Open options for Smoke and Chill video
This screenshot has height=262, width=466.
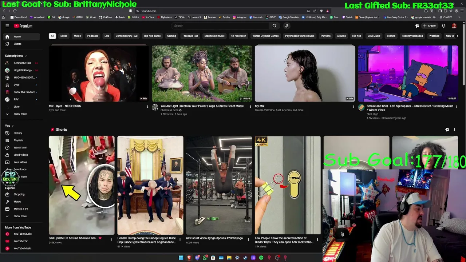tap(457, 106)
